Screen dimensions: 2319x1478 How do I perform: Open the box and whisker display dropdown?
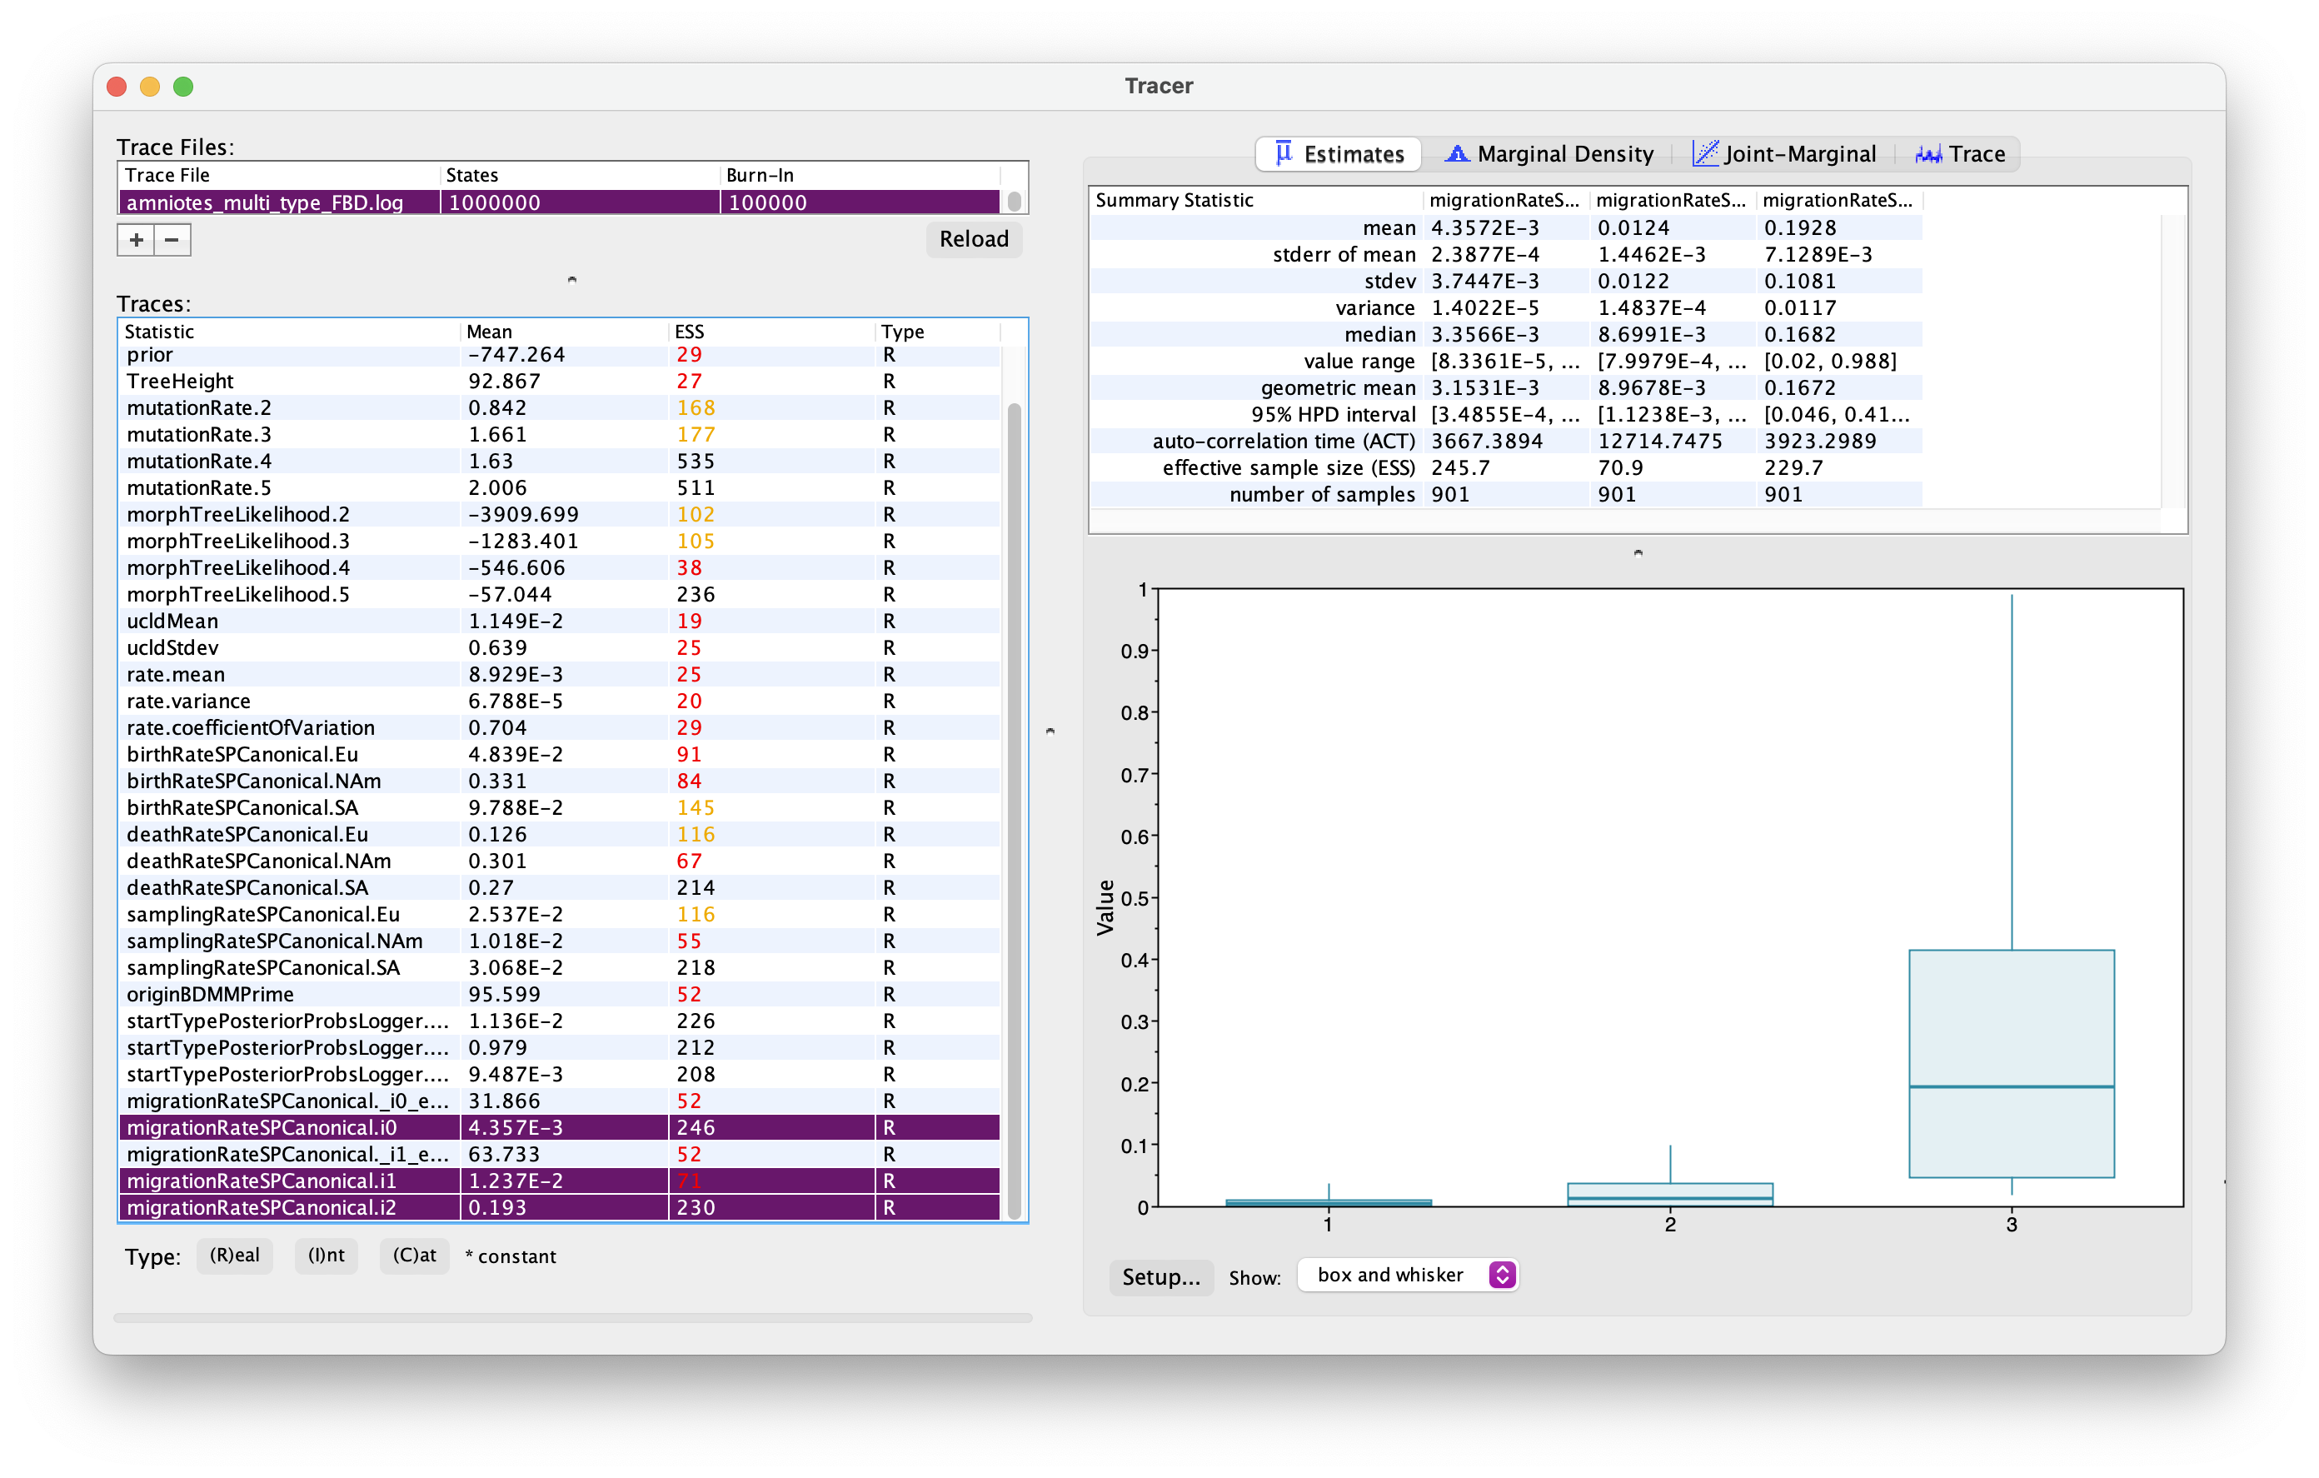pos(1407,1276)
